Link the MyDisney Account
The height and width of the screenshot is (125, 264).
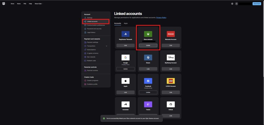(x=171, y=69)
